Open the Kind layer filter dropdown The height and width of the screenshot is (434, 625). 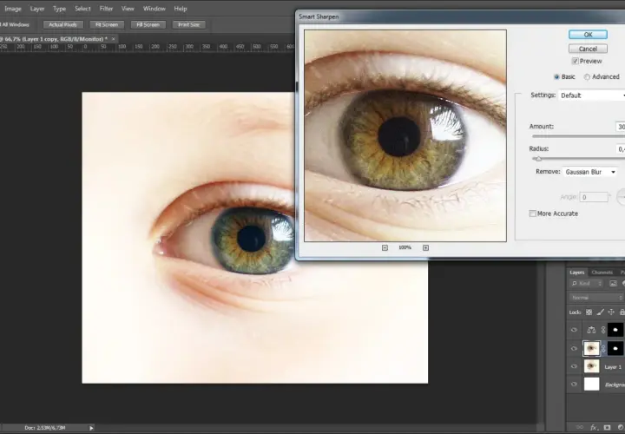tap(587, 283)
